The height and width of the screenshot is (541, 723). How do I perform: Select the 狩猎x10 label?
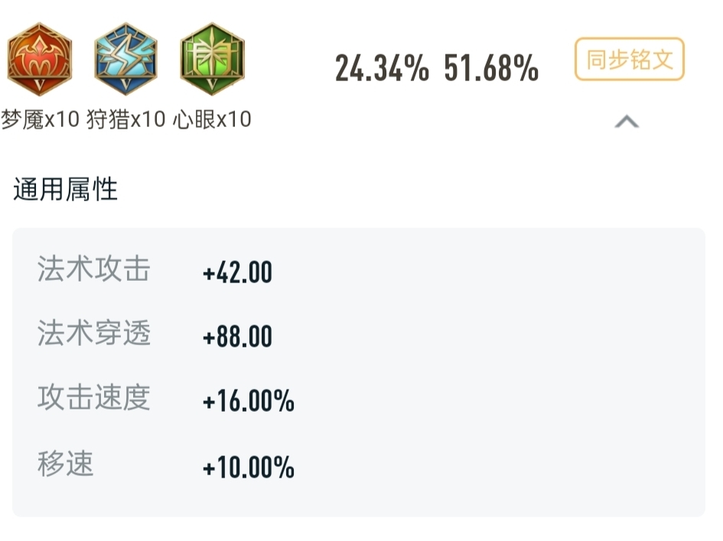coord(126,119)
